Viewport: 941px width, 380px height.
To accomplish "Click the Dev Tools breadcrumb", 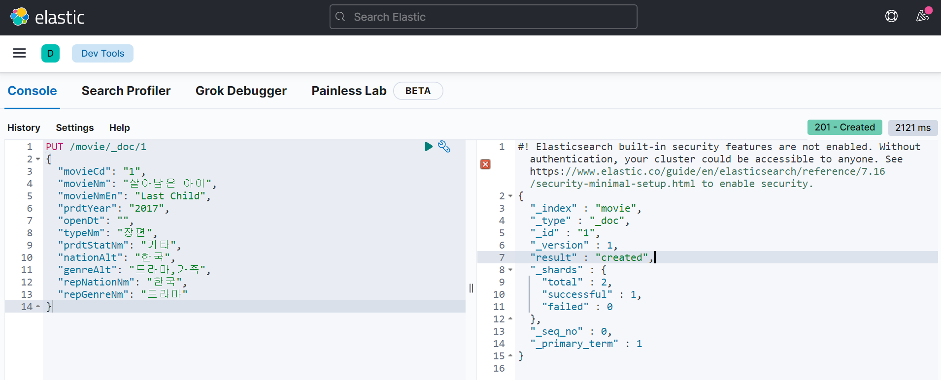I will pos(102,53).
